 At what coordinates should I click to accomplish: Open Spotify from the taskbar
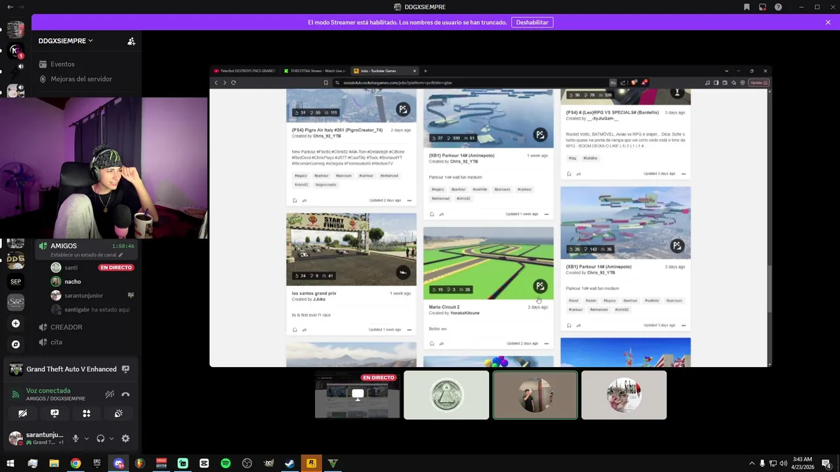pos(226,463)
